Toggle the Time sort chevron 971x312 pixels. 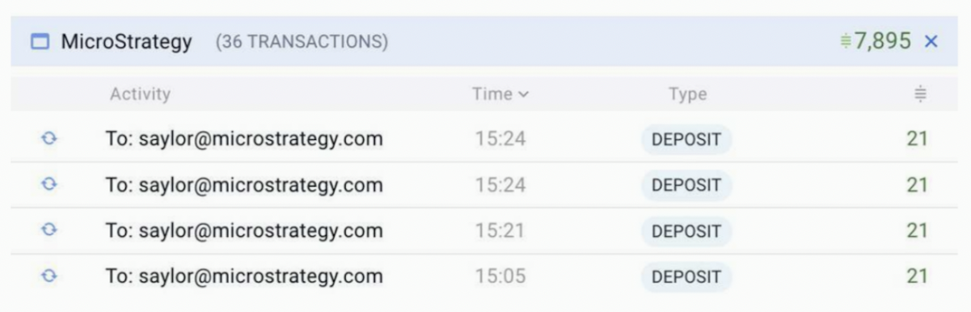(x=523, y=95)
